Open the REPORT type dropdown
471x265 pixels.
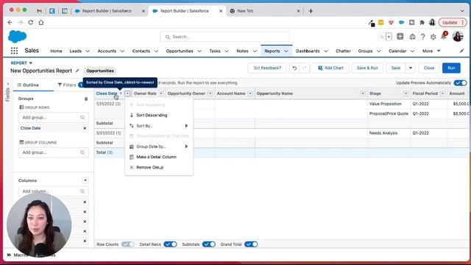[x=21, y=63]
